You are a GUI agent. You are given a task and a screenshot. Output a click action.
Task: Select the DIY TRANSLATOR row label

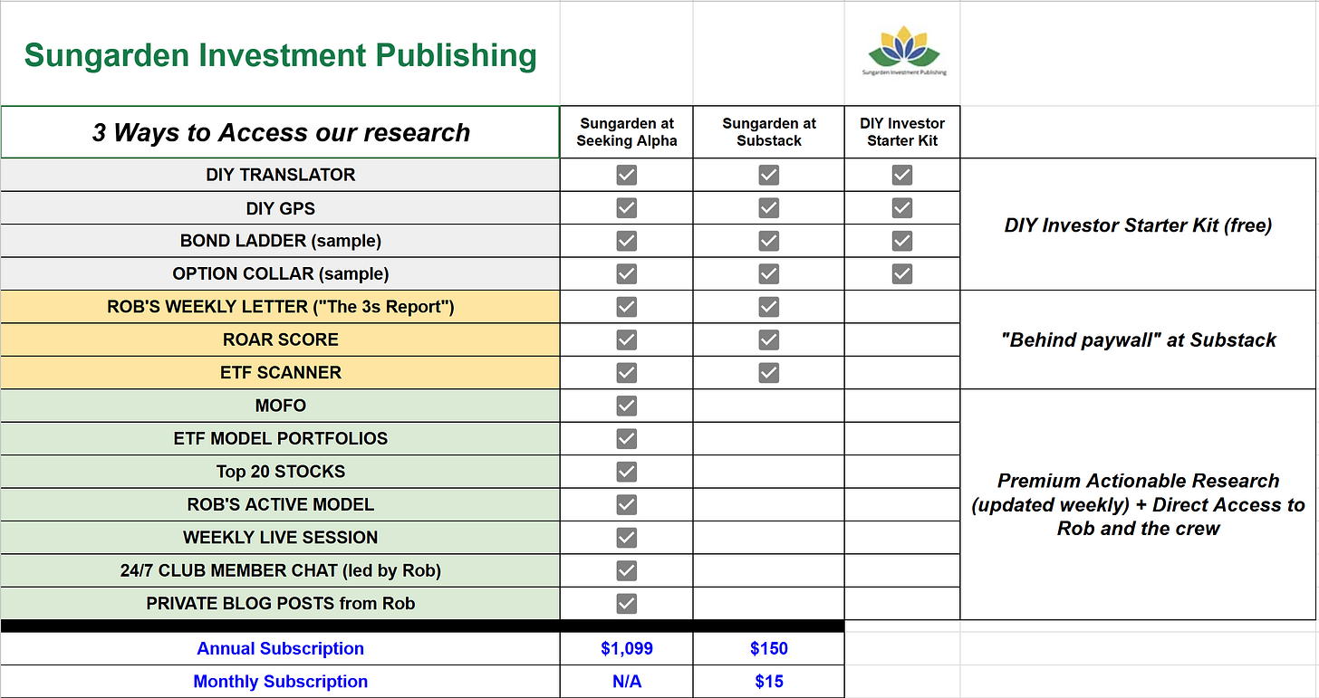point(281,175)
